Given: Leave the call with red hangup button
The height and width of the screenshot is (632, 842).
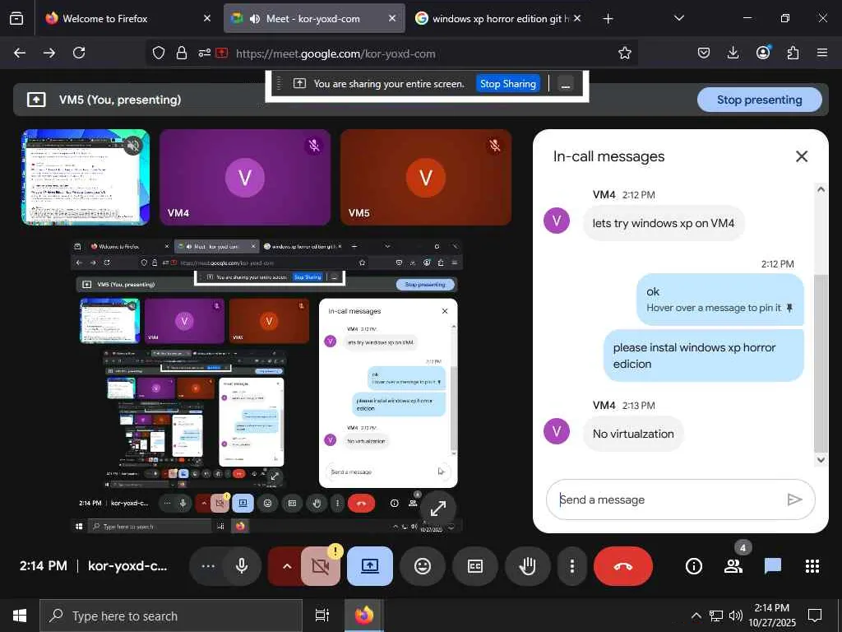Looking at the screenshot, I should [623, 566].
